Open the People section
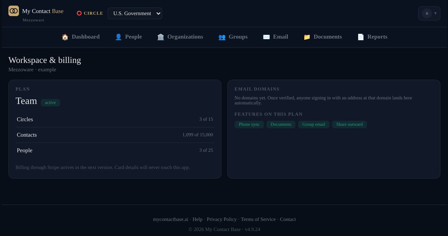This screenshot has width=448, height=236. [128, 37]
